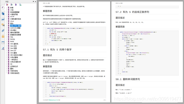Select the 介绍 bookmark
The height and width of the screenshot is (104, 184).
[12, 10]
